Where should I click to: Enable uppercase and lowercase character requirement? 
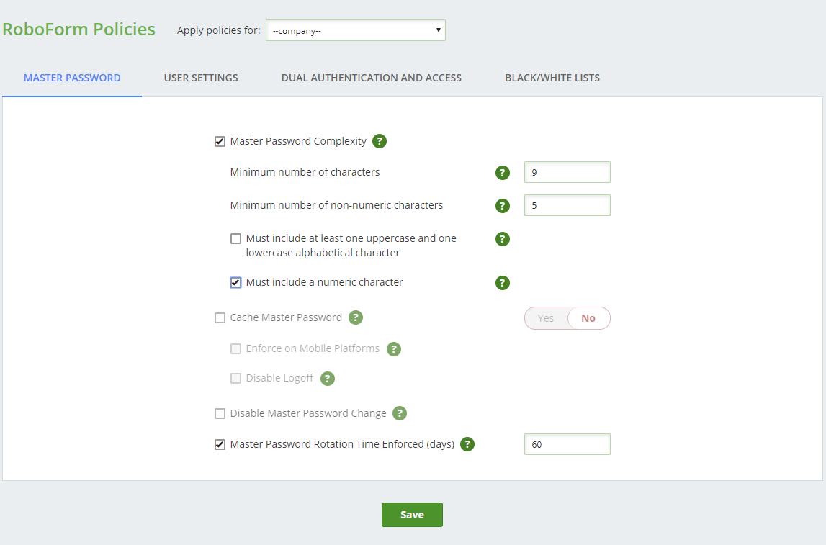(x=236, y=239)
